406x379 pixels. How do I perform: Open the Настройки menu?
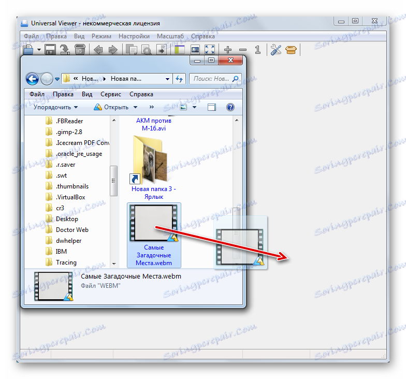tap(134, 36)
